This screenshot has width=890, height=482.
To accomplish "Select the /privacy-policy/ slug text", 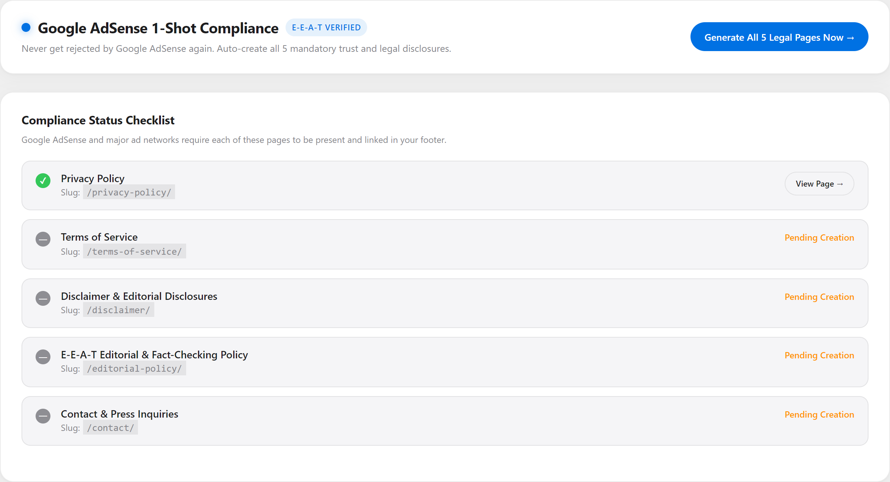I will click(x=129, y=193).
